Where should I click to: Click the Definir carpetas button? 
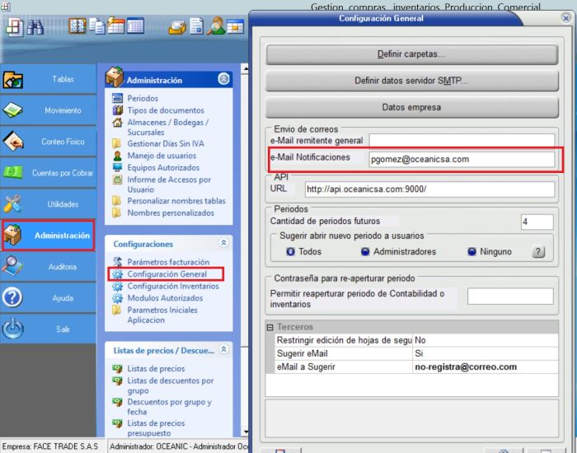pyautogui.click(x=410, y=54)
